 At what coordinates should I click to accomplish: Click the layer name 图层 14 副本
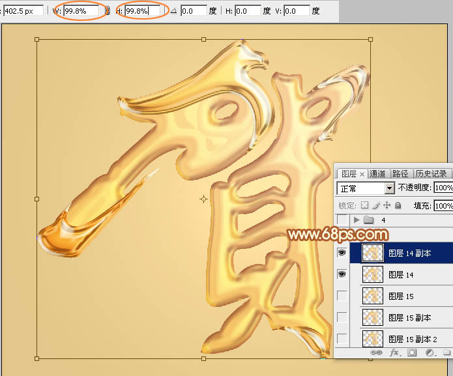pos(410,253)
